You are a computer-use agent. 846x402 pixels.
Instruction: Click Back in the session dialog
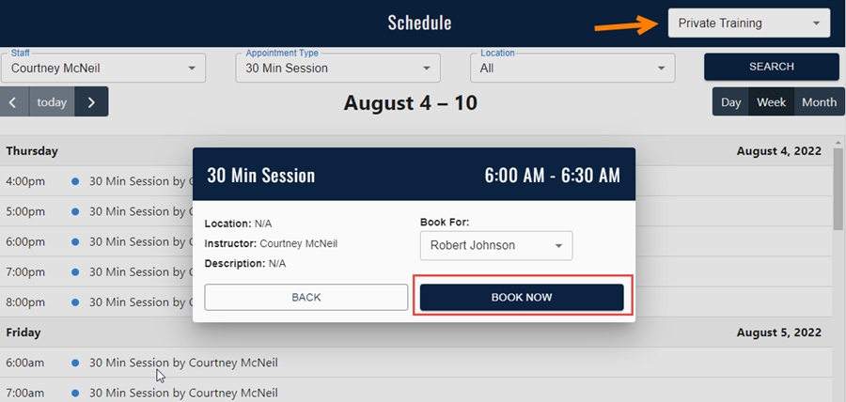(x=305, y=297)
